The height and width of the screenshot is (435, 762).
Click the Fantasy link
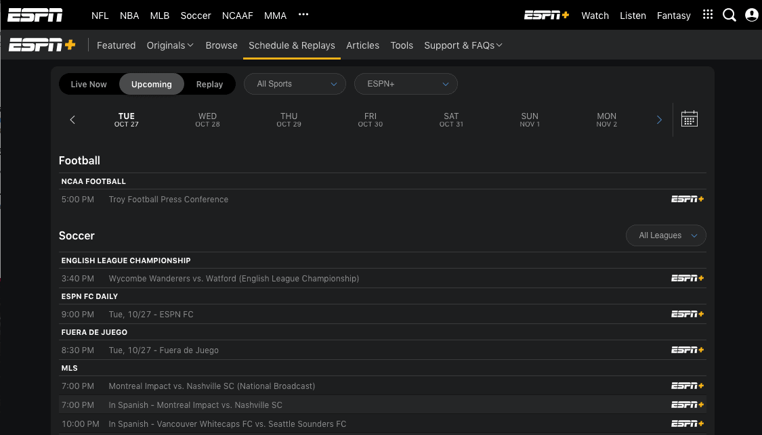pos(673,16)
